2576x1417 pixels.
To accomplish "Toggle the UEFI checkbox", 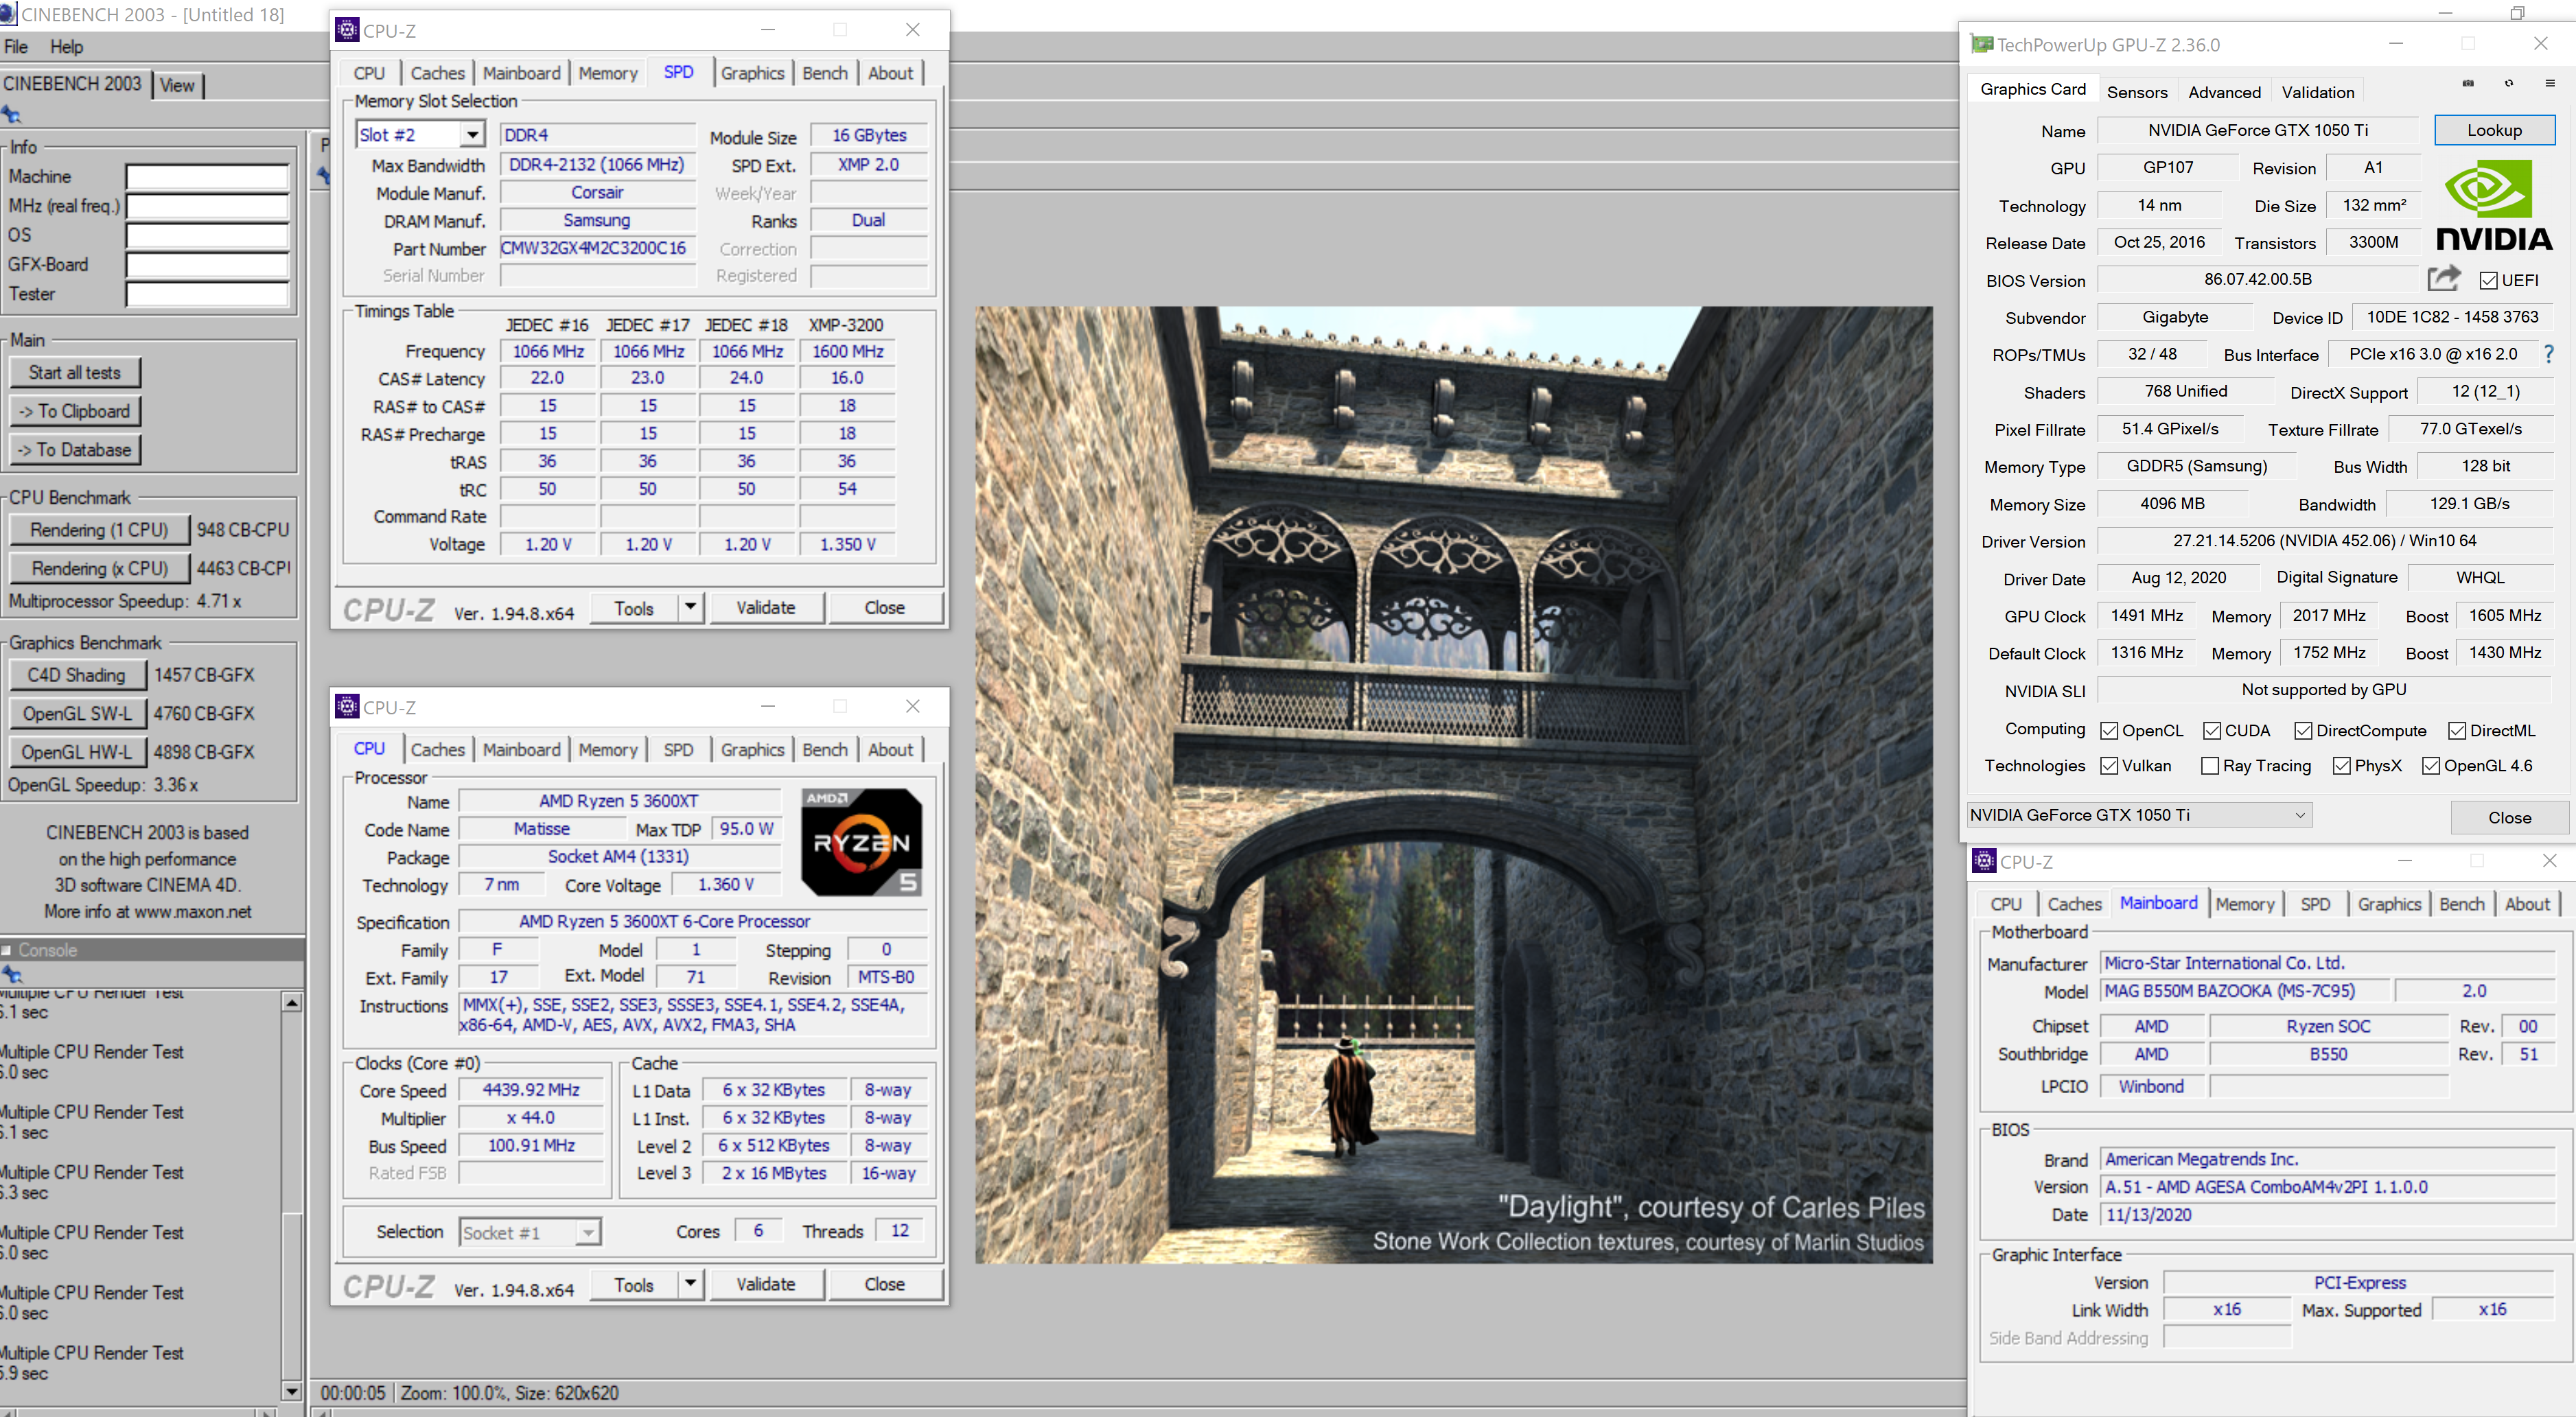I will (2488, 280).
